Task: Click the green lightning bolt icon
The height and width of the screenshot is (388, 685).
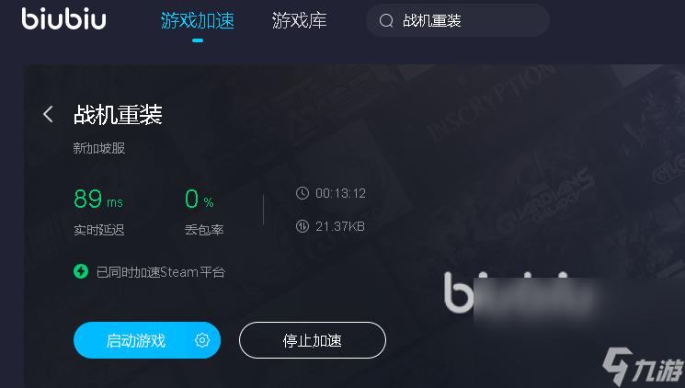Action: [81, 271]
